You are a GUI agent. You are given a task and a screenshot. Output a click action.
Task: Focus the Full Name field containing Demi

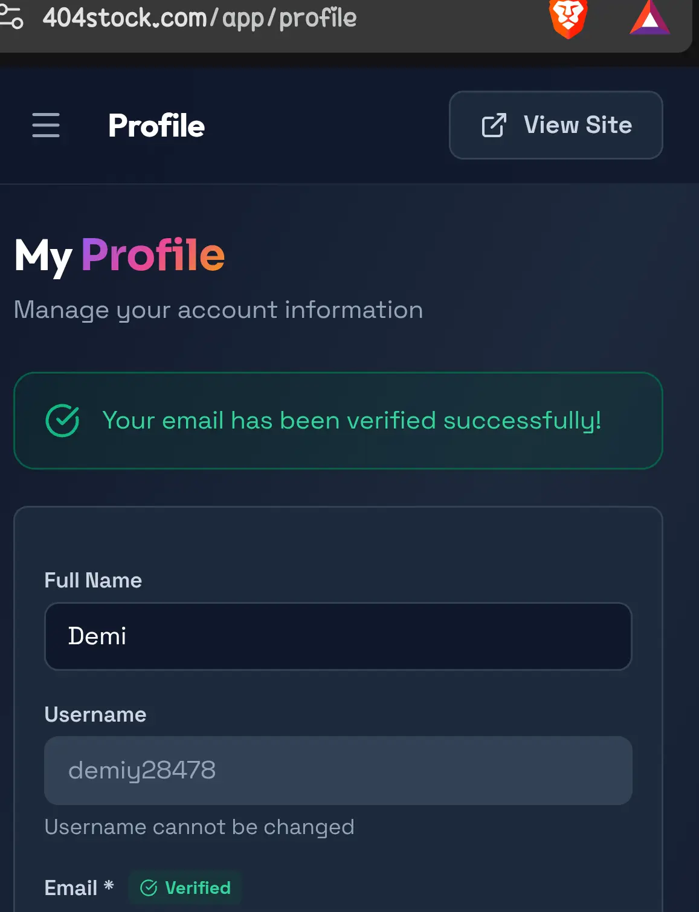point(338,636)
